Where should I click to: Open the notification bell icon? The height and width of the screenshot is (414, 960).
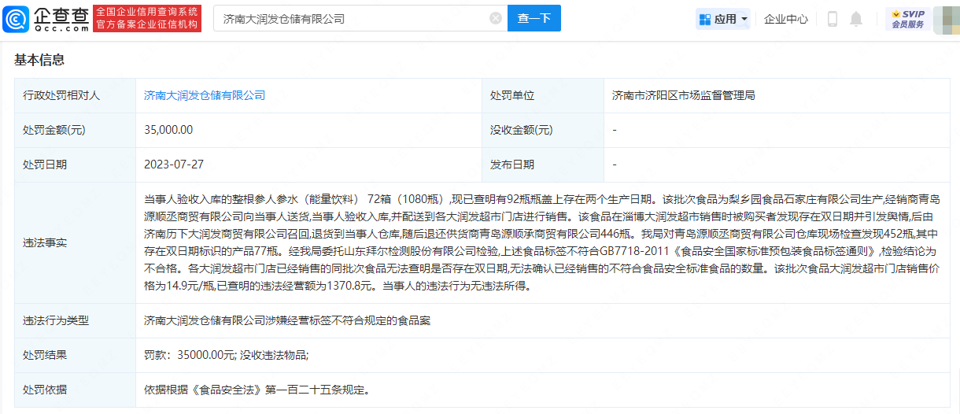pos(856,19)
